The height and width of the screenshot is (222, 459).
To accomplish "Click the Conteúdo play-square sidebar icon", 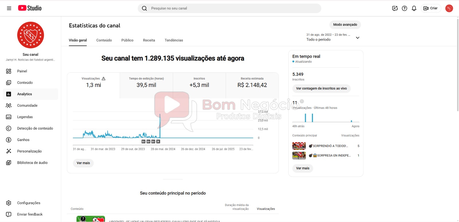I will (9, 83).
